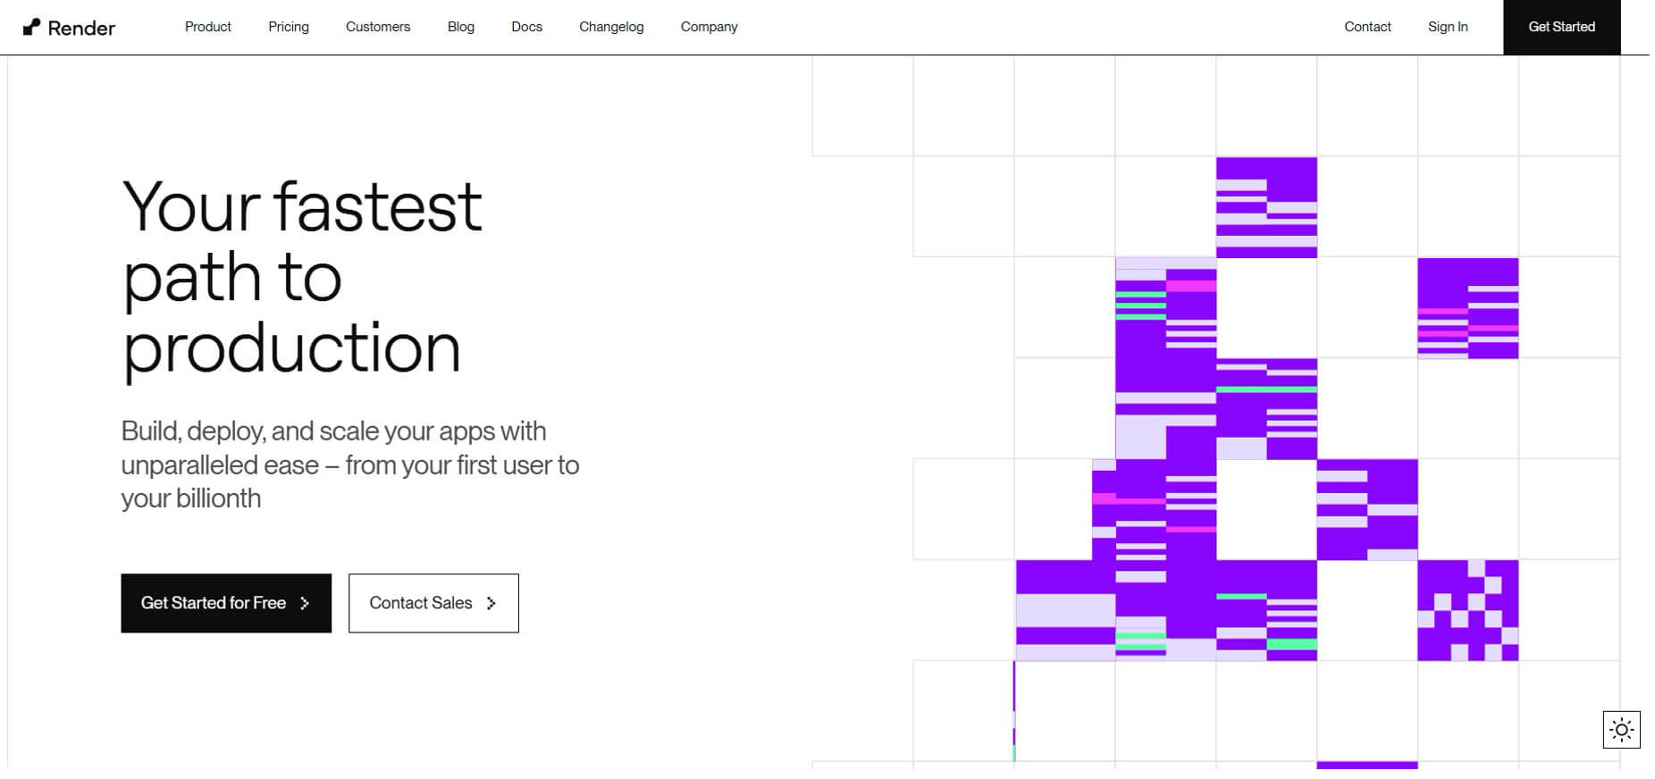Click the Render wordmark text

[81, 28]
